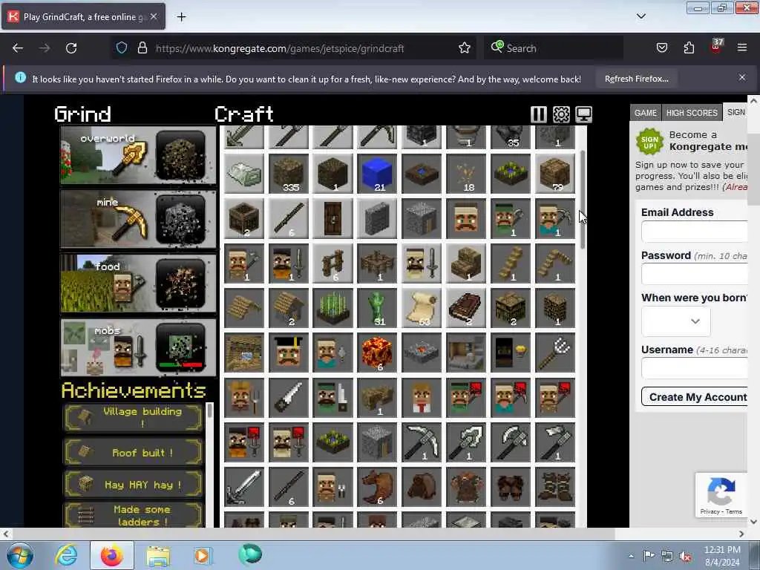
Task: Click the browser search box
Action: [x=554, y=48]
